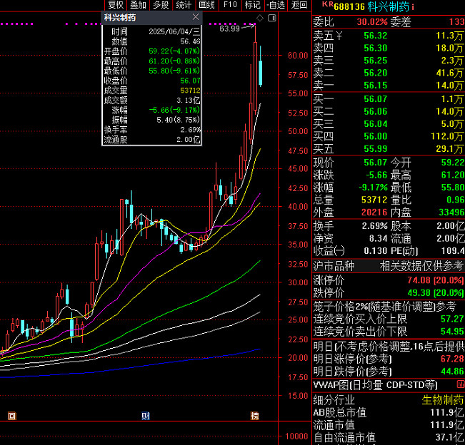Click the PE(动) value 109.4
Viewport: 465px width, 445px height.
coord(453,251)
